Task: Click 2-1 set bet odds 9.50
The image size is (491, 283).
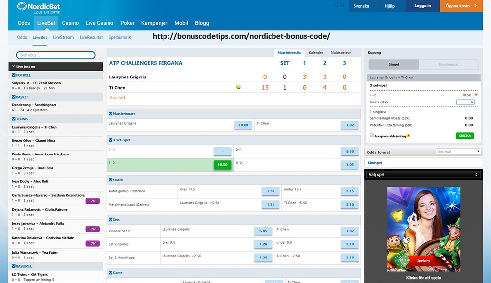Action: 350,152
